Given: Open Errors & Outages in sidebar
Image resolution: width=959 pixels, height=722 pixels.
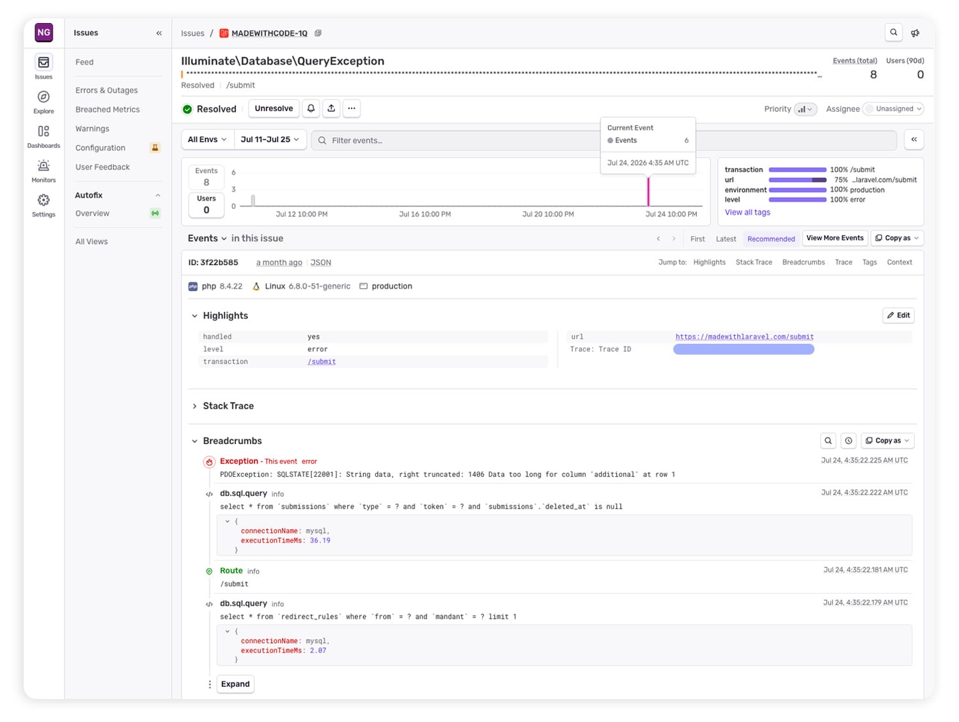Looking at the screenshot, I should pyautogui.click(x=107, y=91).
